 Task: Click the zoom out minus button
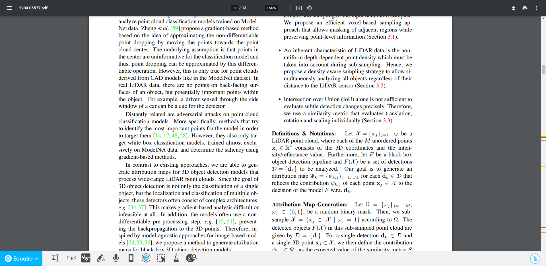258,8
